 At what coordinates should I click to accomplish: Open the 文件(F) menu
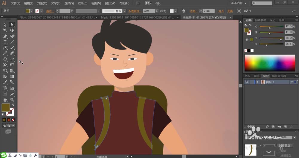16,3
